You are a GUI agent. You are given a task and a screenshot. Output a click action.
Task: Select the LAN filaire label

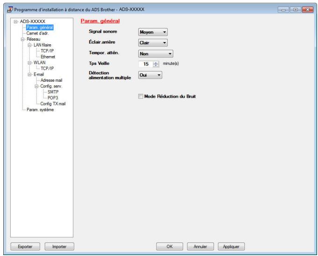tap(42, 45)
